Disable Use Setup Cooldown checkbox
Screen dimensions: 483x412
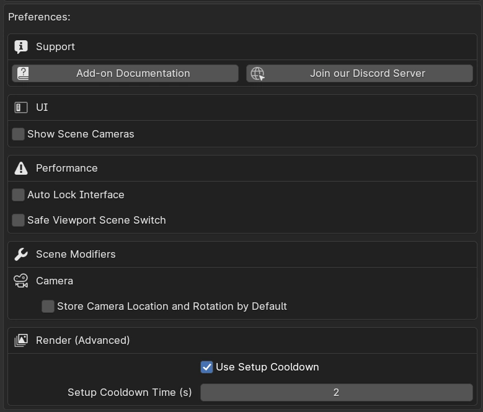[x=206, y=367]
